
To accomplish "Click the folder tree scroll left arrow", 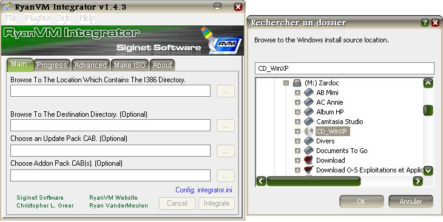I will 262,181.
